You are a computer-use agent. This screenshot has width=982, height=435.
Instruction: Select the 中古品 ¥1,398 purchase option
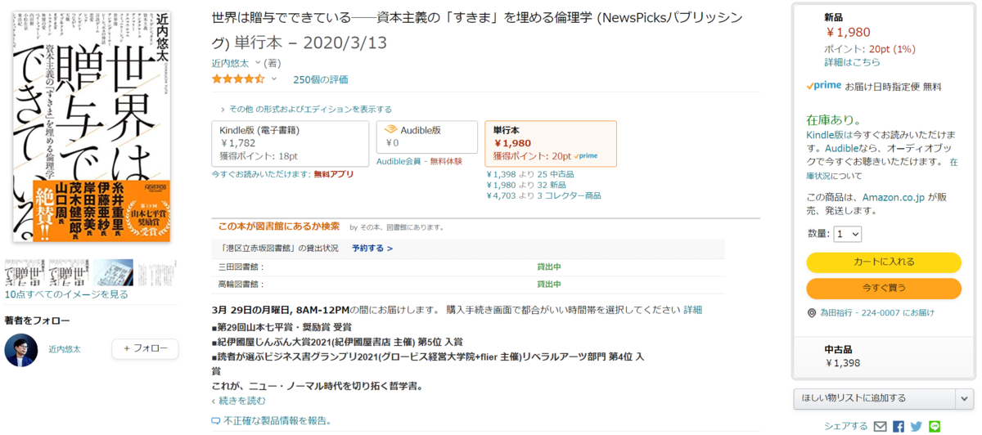coord(884,357)
